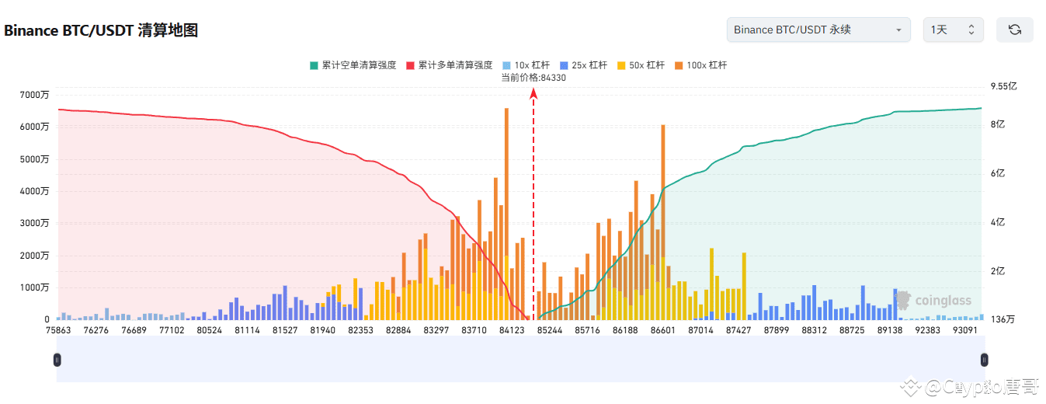Click the x-axis label 75863
1046x404 pixels.
click(57, 330)
